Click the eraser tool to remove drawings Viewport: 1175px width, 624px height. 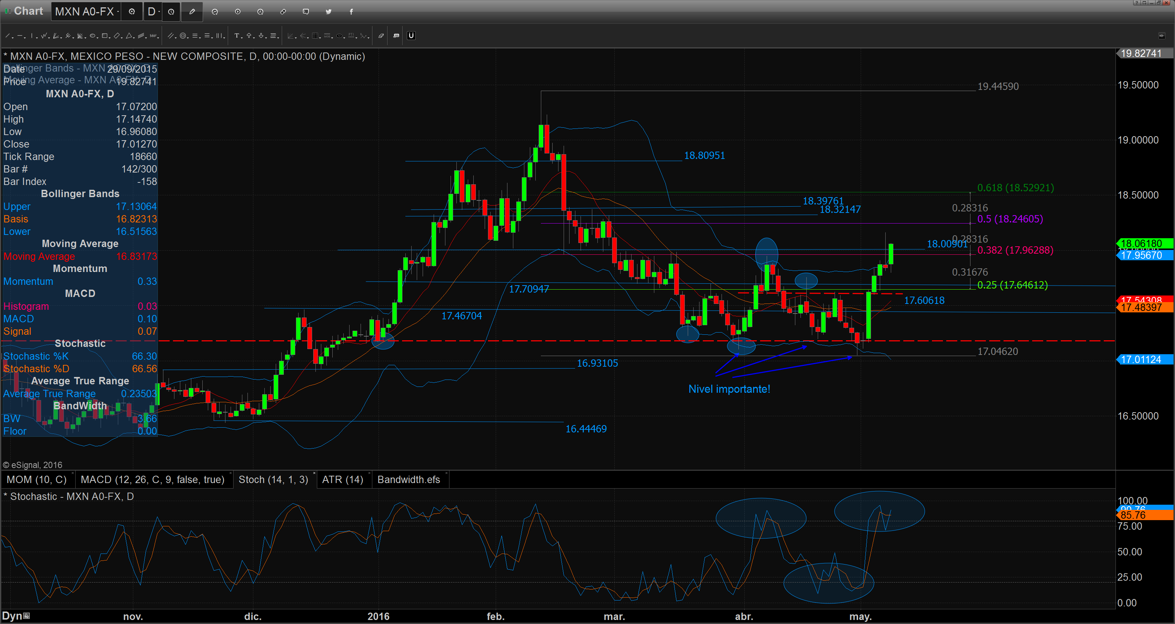point(382,36)
